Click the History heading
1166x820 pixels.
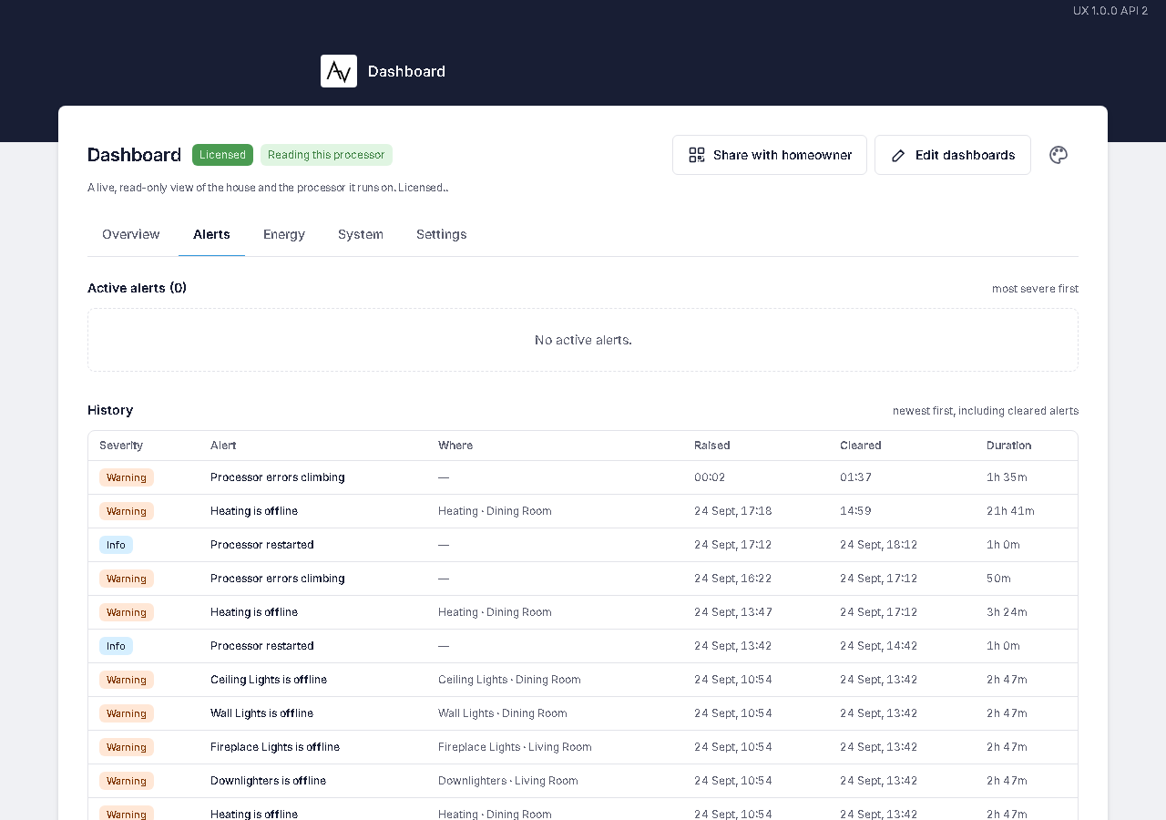pos(110,410)
